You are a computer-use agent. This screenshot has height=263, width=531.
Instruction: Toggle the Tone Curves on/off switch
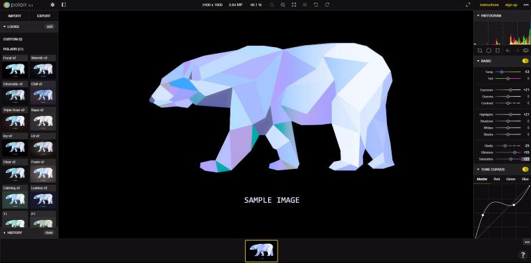(525, 170)
